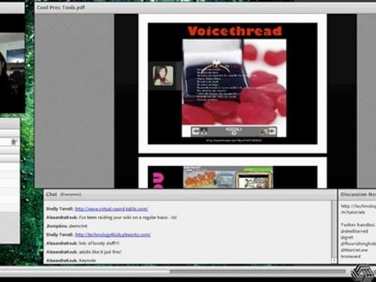Click the Voicethread forward arrow on the slide

click(x=273, y=131)
